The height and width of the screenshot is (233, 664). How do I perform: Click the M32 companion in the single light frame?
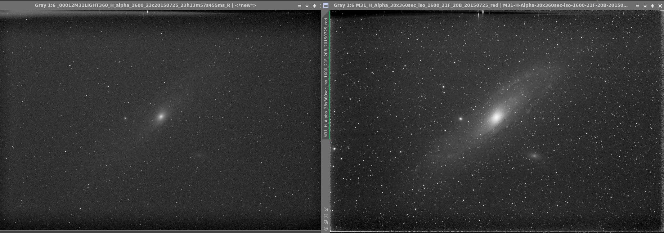(x=125, y=118)
